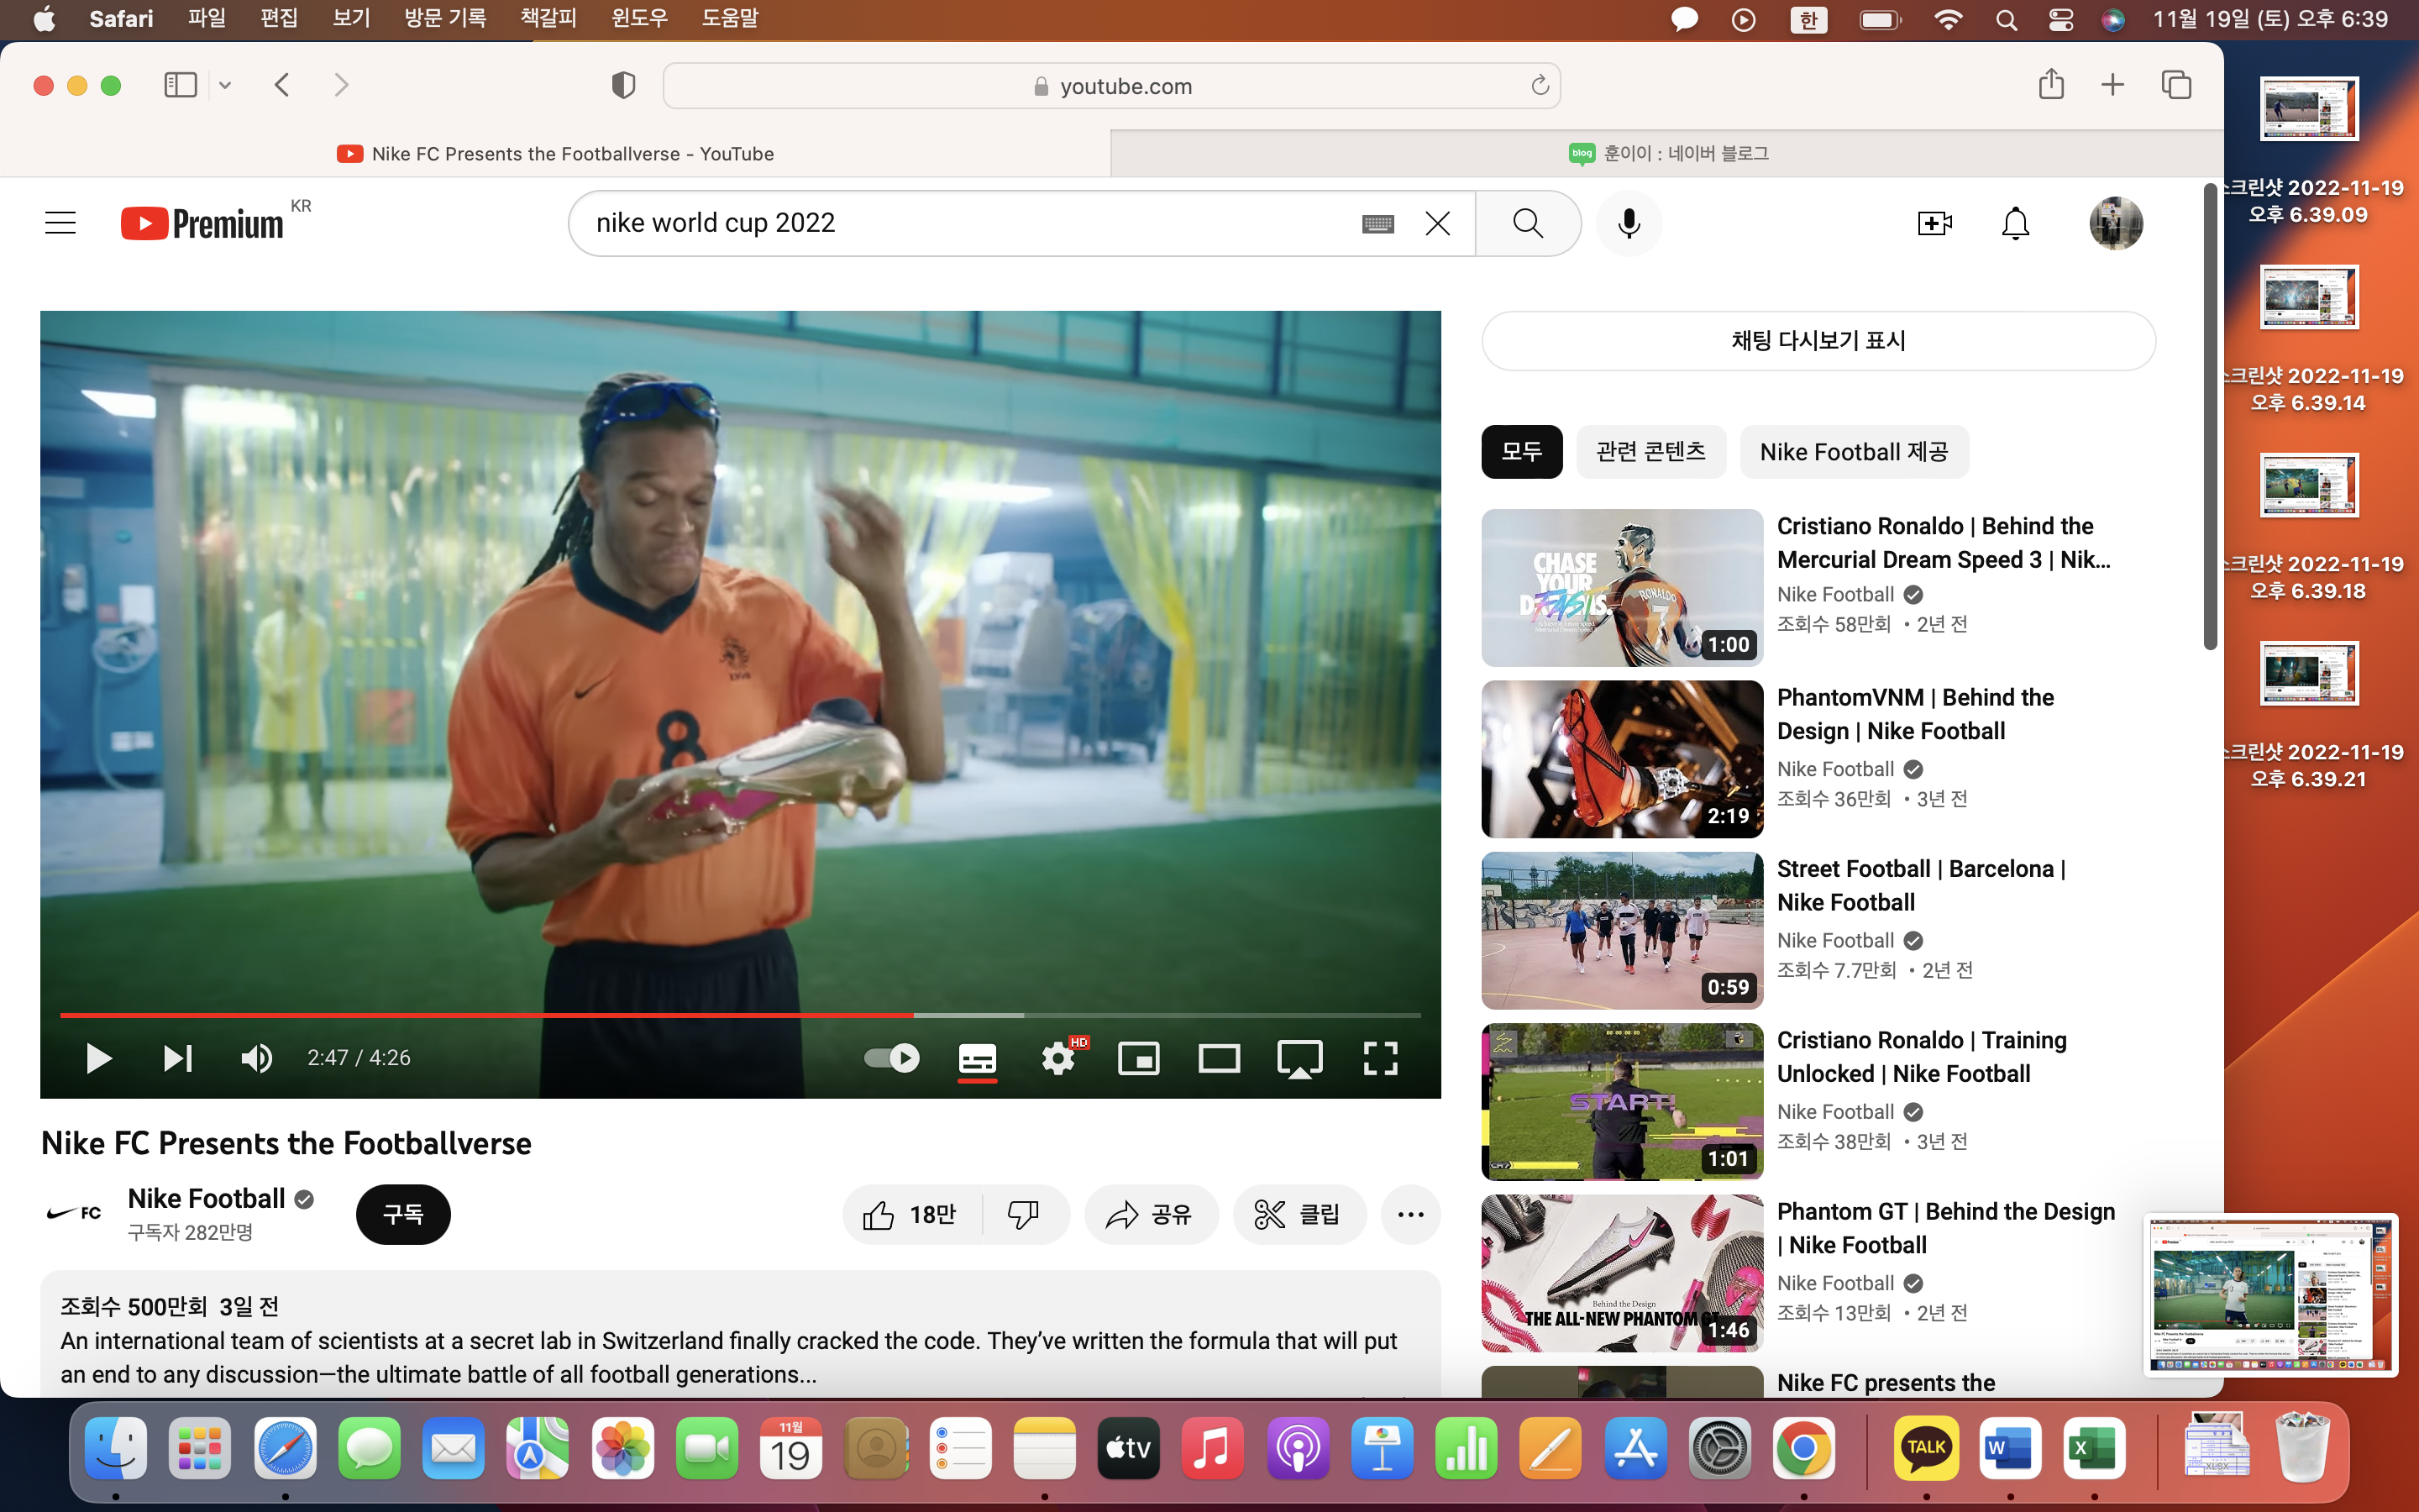Open Nike Football channel name link
Screen dimensions: 2419x1512
coord(207,1198)
